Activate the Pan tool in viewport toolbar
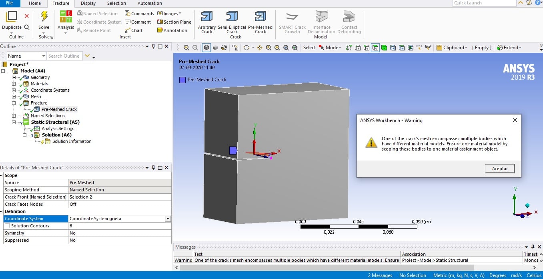 260,48
